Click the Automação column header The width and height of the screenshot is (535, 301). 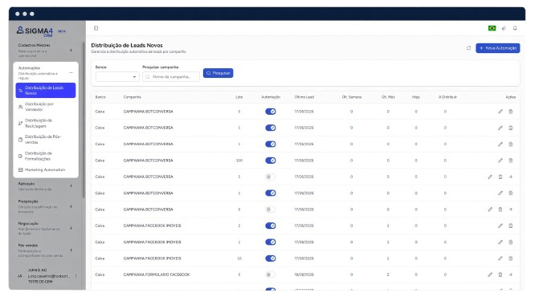(x=271, y=97)
